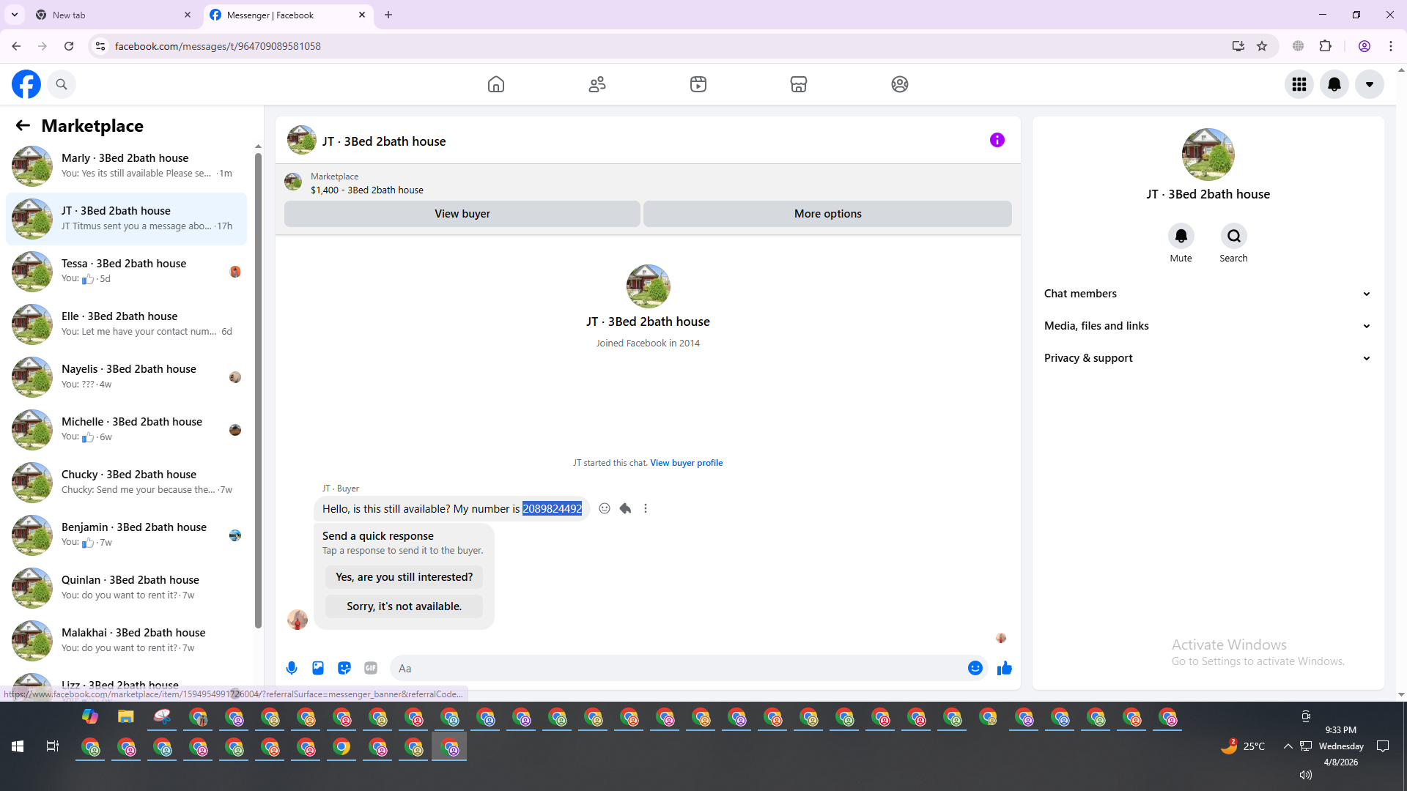Open the sticker picker
Screen dimensions: 1407x791
[x=344, y=668]
